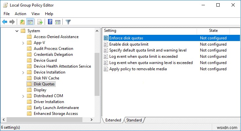Click Not configured state for Apply policy to removable media
The height and width of the screenshot is (131, 241).
[x=213, y=69]
